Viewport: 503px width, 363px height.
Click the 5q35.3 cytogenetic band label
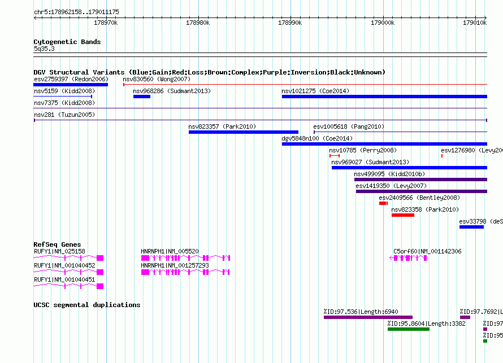point(44,49)
